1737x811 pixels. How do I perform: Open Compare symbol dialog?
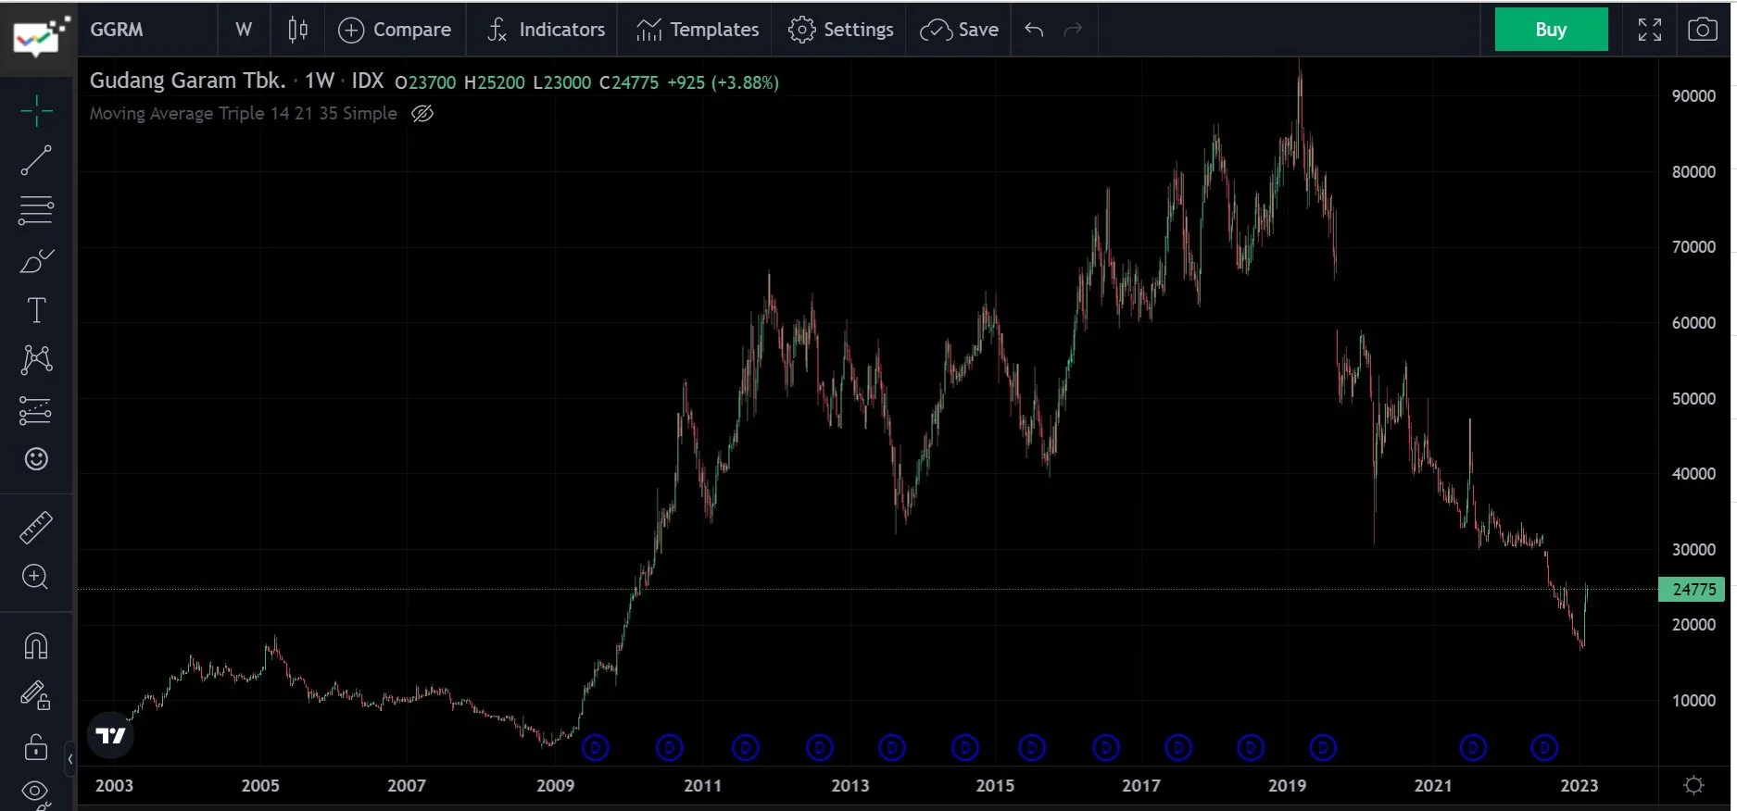click(395, 30)
